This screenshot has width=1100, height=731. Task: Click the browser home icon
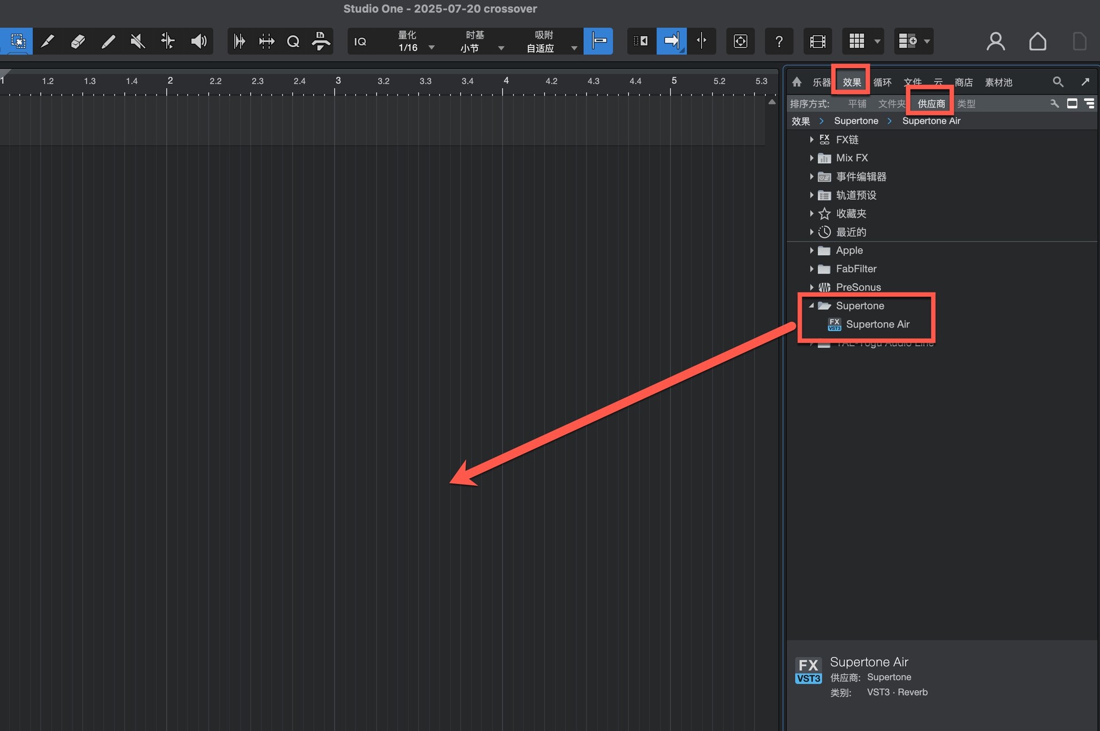(x=797, y=82)
